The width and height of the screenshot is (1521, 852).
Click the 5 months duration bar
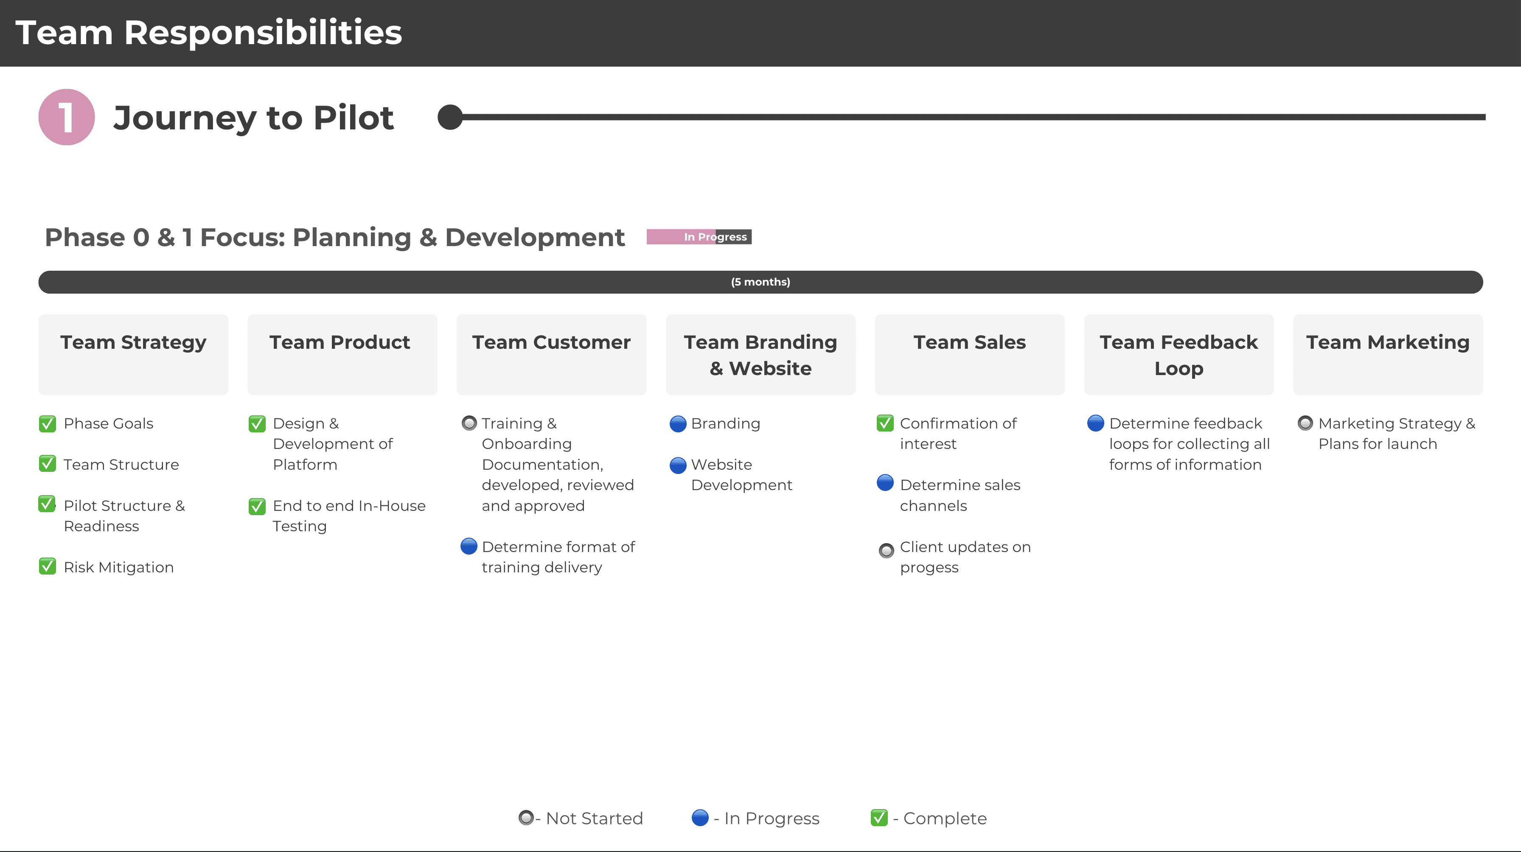click(760, 282)
